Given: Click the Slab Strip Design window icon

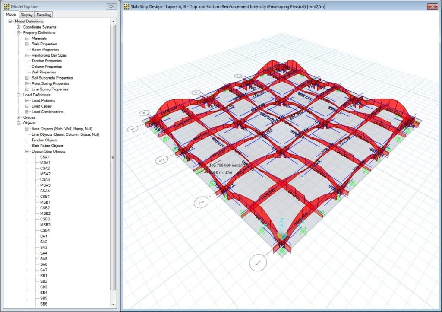Looking at the screenshot, I should [126, 6].
